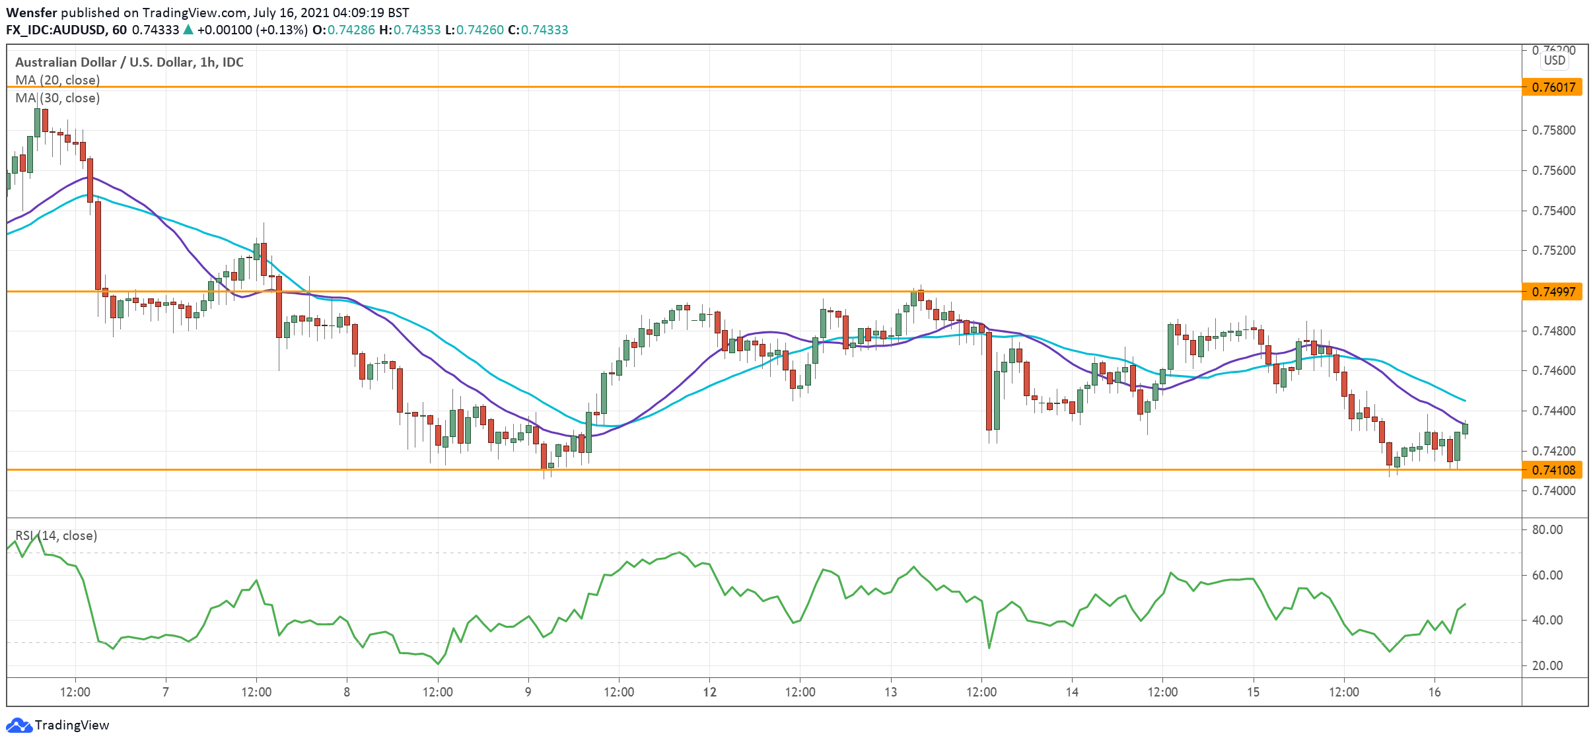Click the FX_IDC:AUDUSD symbol text in header

[56, 30]
